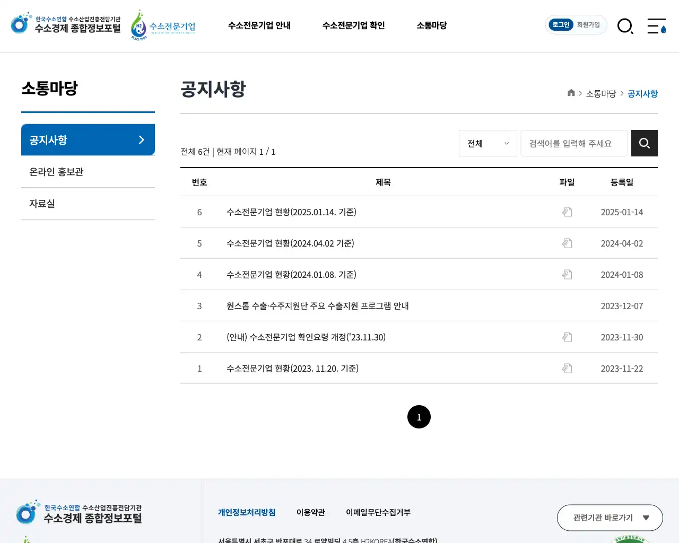
Task: Download the attachment on the 2024-04-02 notice
Action: pyautogui.click(x=567, y=243)
